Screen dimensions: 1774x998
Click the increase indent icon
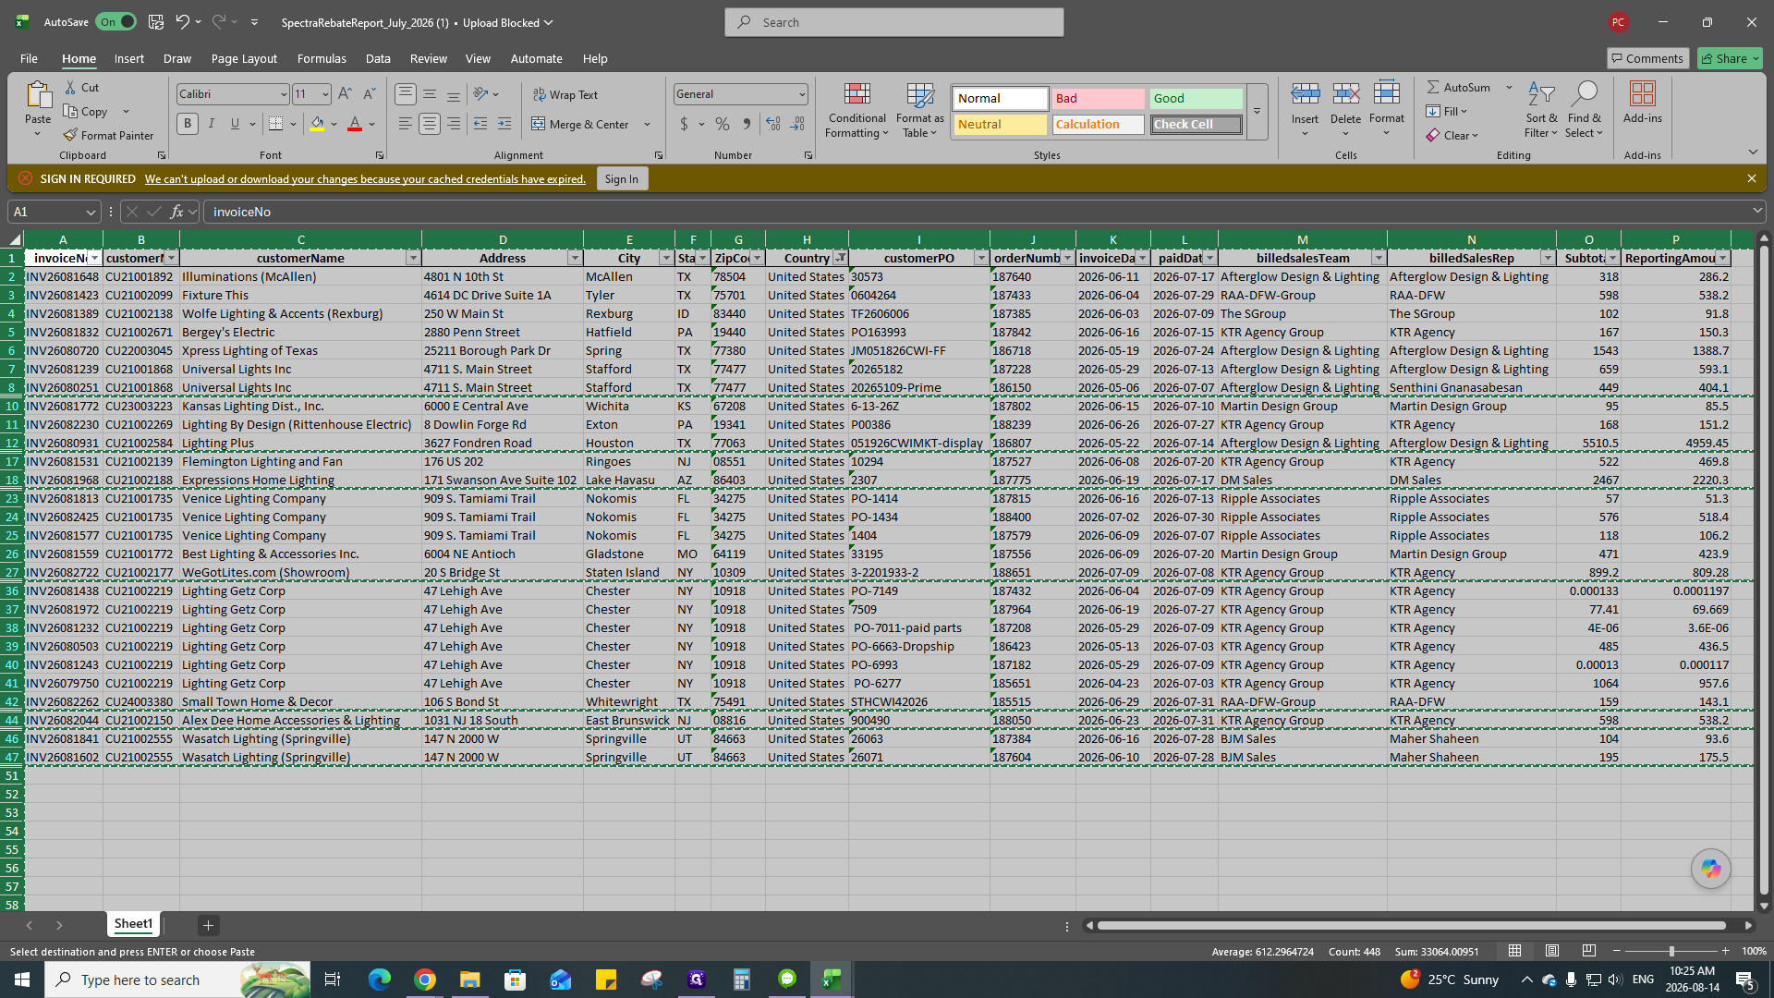(504, 124)
